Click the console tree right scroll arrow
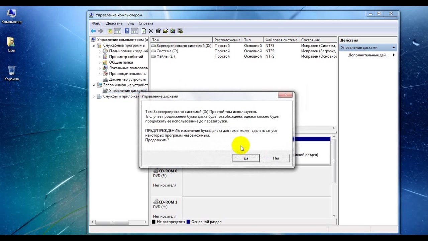Screen dimensions: 428x241 pyautogui.click(x=145, y=222)
